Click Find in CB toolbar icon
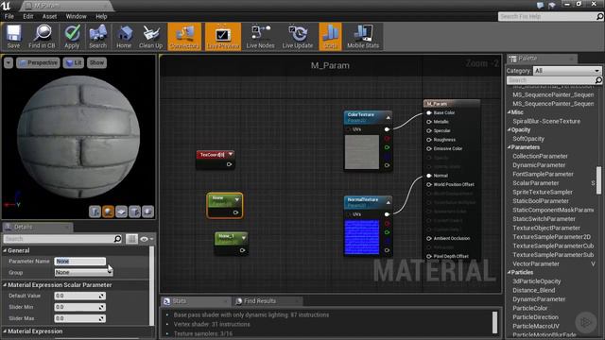Viewport: 605px width, 340px height. pyautogui.click(x=42, y=37)
